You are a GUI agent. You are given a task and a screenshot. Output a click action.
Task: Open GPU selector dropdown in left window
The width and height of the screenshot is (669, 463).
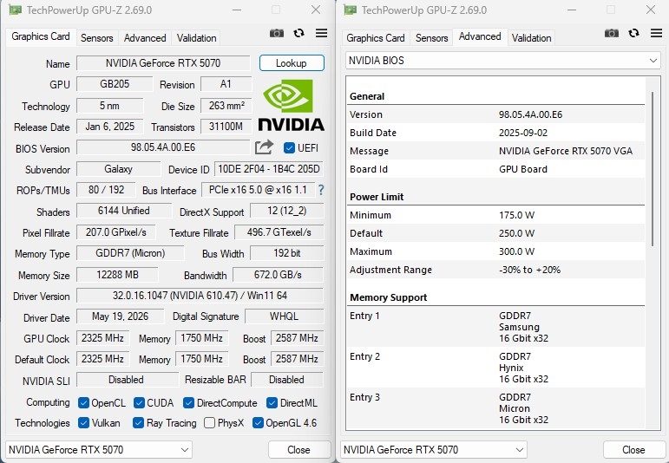tap(99, 450)
